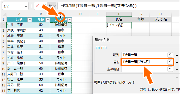Click cell with name 城島 茂雄

(x=19, y=36)
